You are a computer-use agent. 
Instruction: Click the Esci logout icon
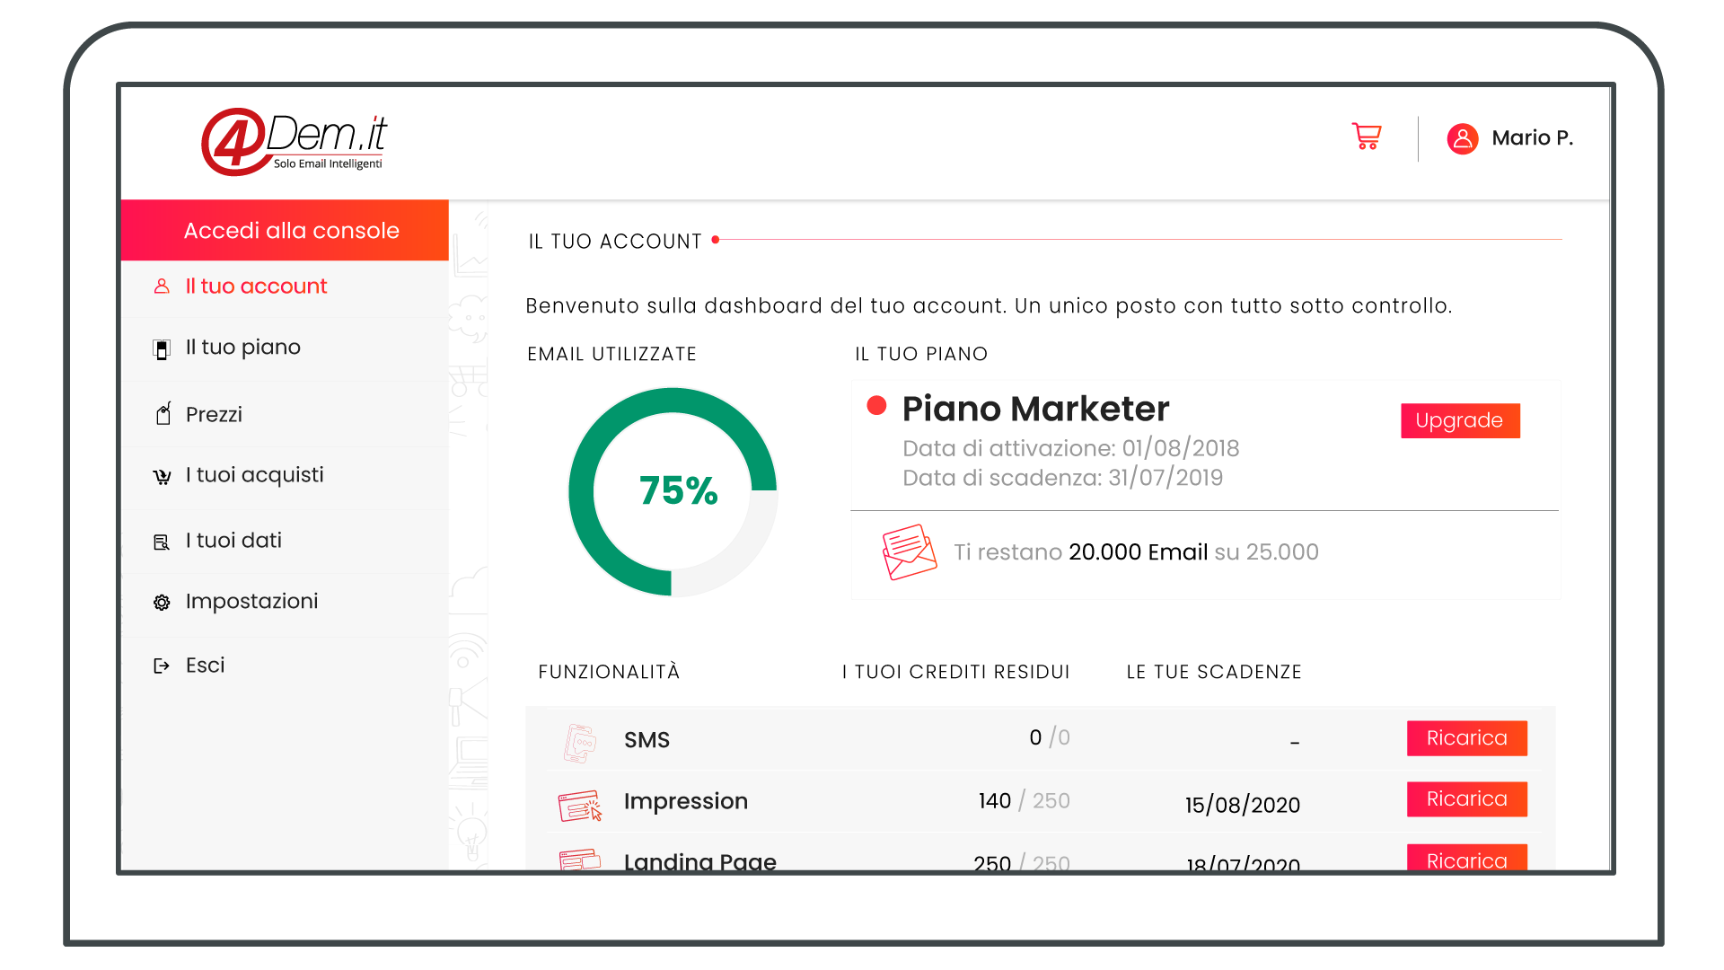(x=161, y=665)
